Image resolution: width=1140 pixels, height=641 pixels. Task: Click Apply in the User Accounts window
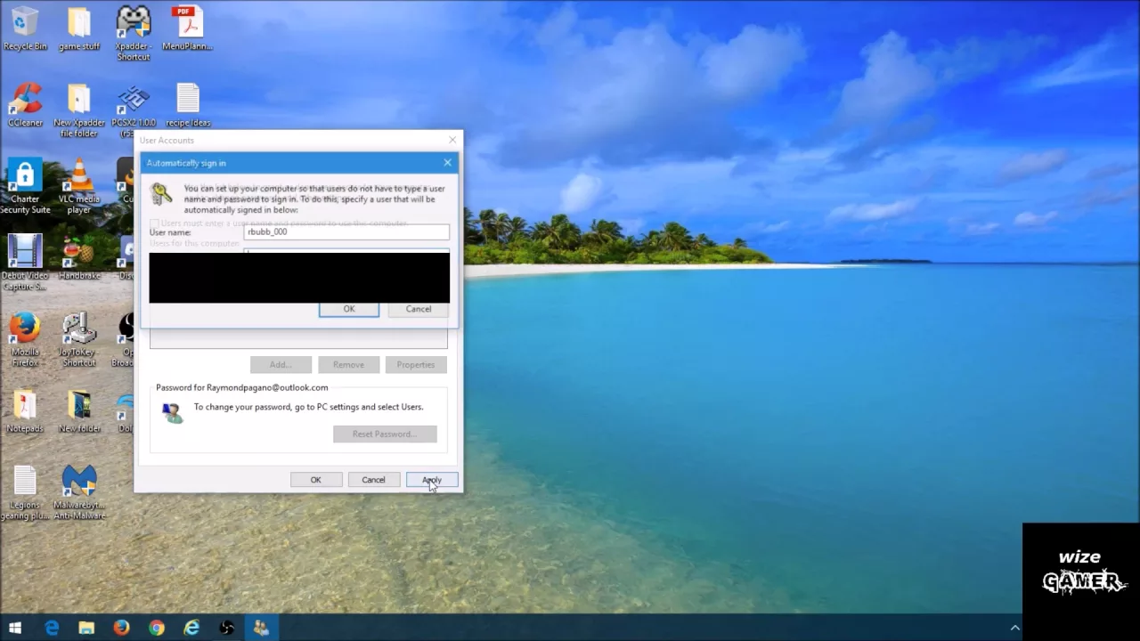pos(432,480)
